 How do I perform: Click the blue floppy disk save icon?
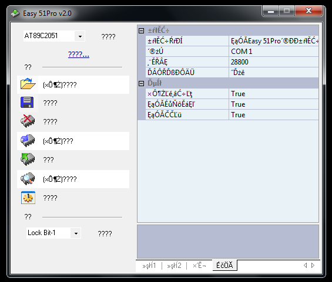[x=27, y=103]
